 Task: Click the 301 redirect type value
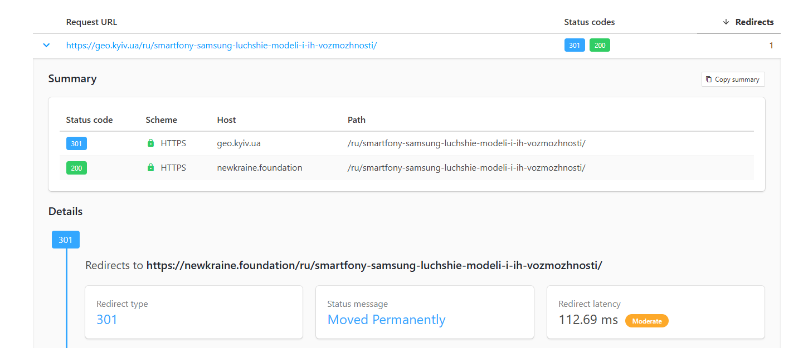click(107, 320)
